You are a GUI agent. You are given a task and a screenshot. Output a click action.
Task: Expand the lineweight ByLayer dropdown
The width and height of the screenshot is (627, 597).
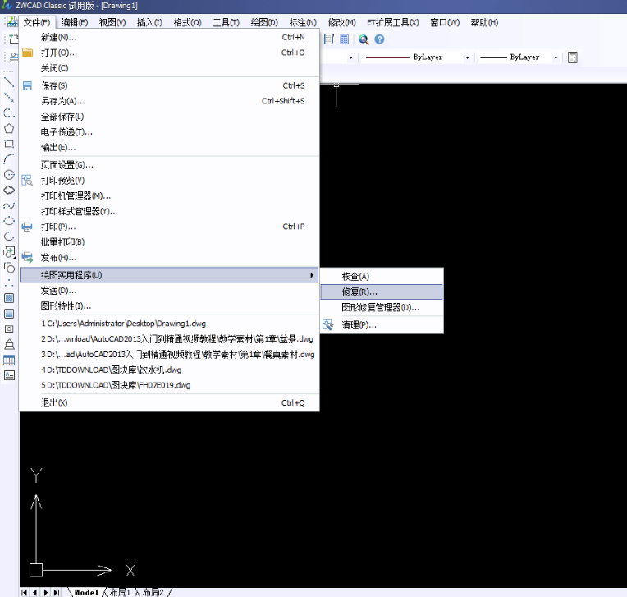556,57
